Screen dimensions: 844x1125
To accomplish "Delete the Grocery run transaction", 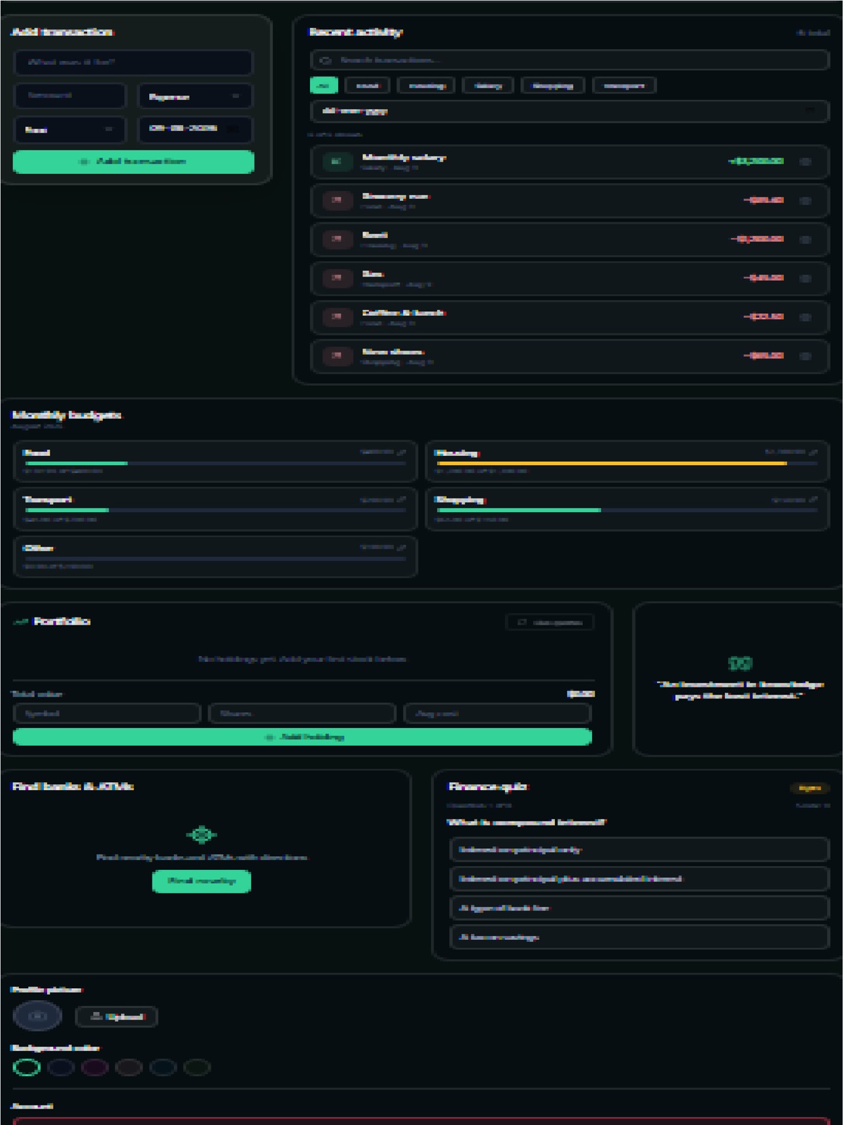I will click(805, 201).
